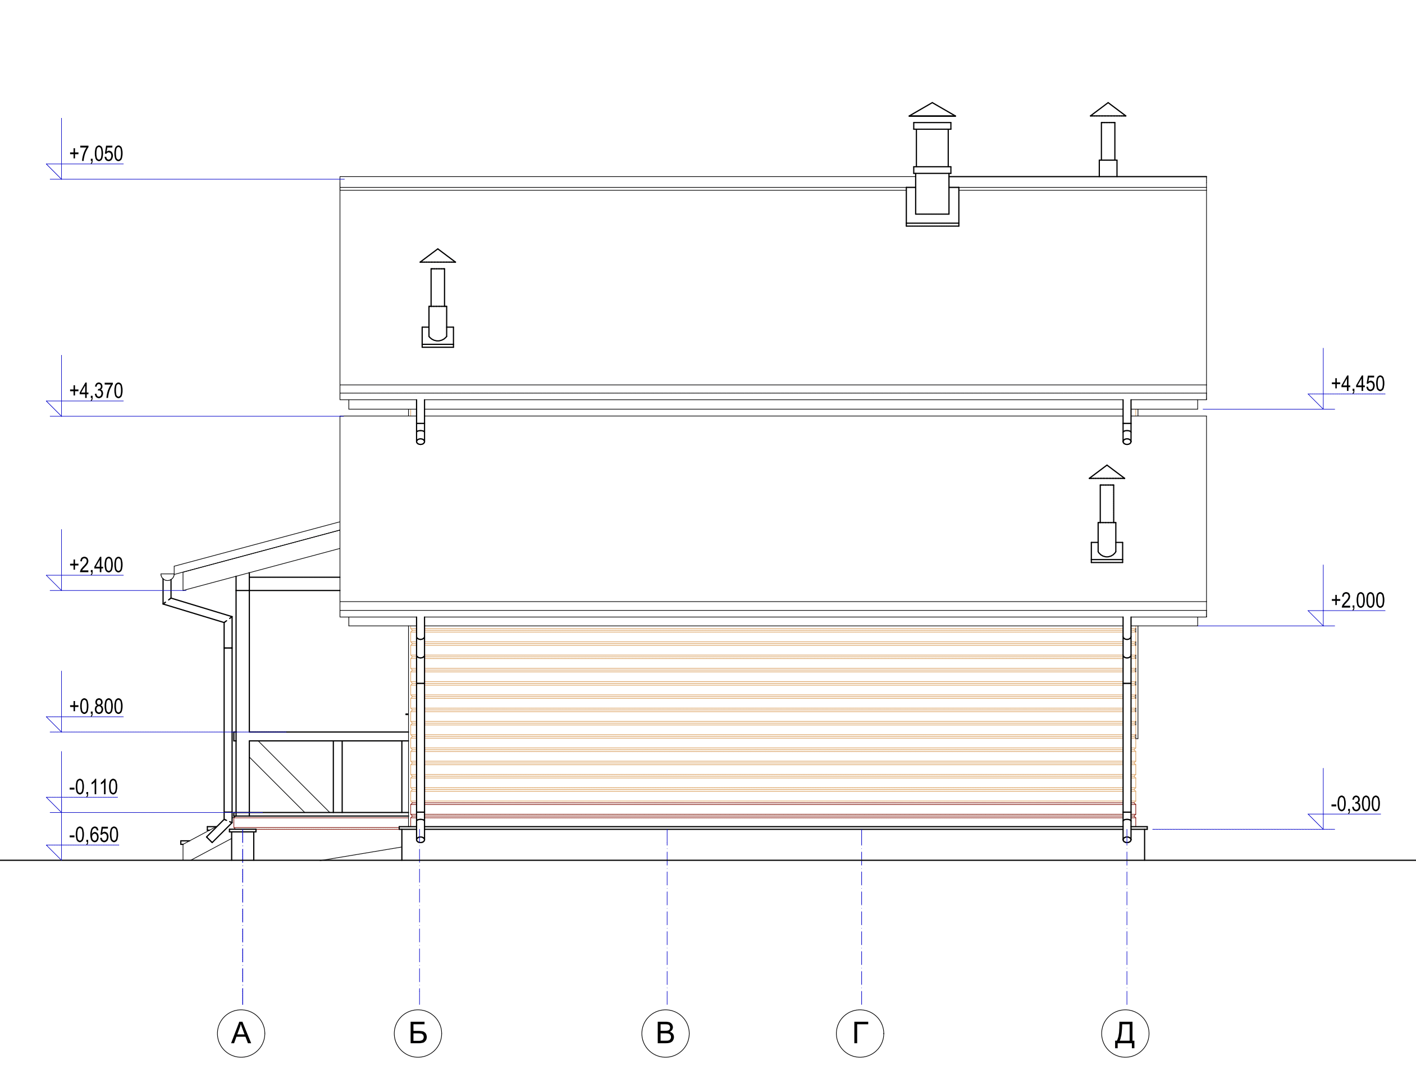Click the grid axis bubble labeled Б
The image size is (1416, 1083).
pyautogui.click(x=418, y=1032)
